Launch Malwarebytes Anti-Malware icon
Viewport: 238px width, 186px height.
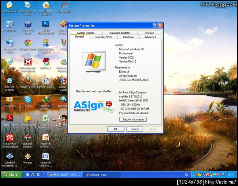click(28, 65)
